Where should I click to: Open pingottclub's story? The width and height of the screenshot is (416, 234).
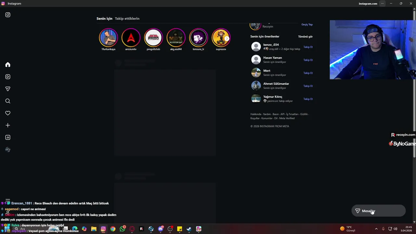[153, 38]
